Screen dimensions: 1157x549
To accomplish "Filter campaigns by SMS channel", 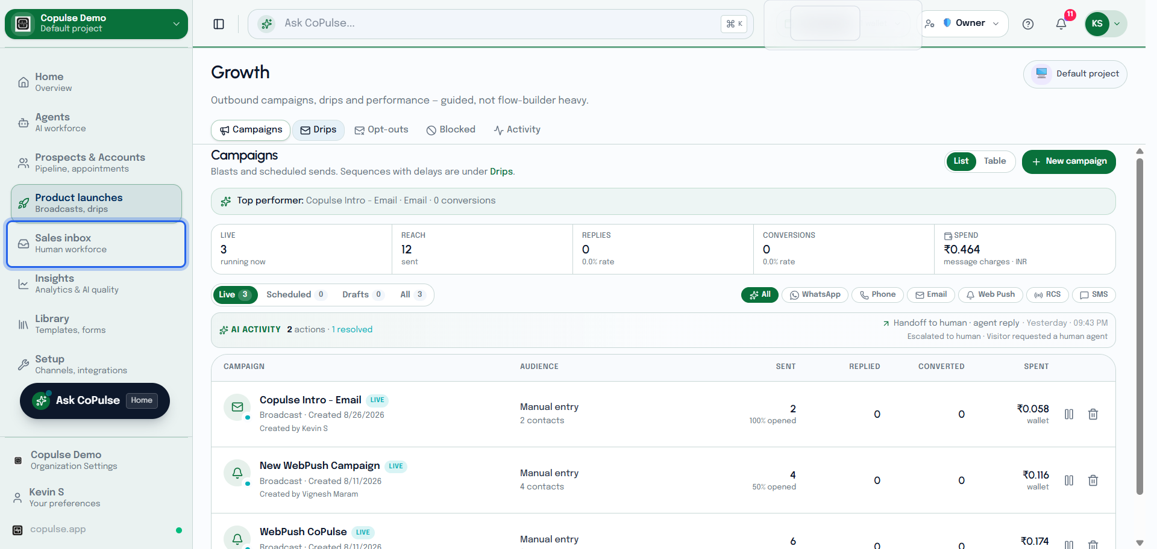I will 1094,295.
